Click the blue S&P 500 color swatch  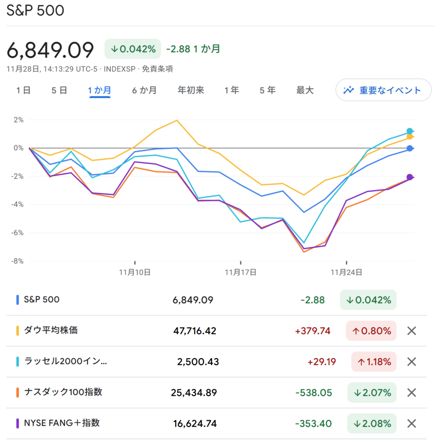pos(18,299)
